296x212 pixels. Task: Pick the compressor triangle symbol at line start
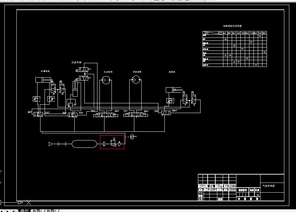click(51, 144)
